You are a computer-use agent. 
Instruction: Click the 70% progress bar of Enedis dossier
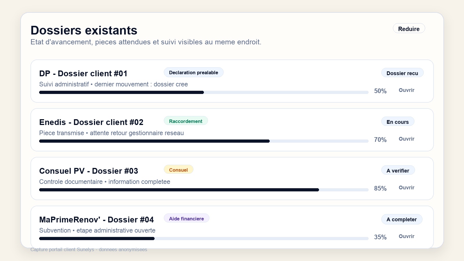coord(204,141)
